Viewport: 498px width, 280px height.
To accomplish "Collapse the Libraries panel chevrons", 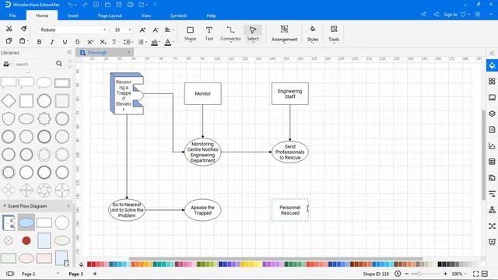I will point(69,52).
